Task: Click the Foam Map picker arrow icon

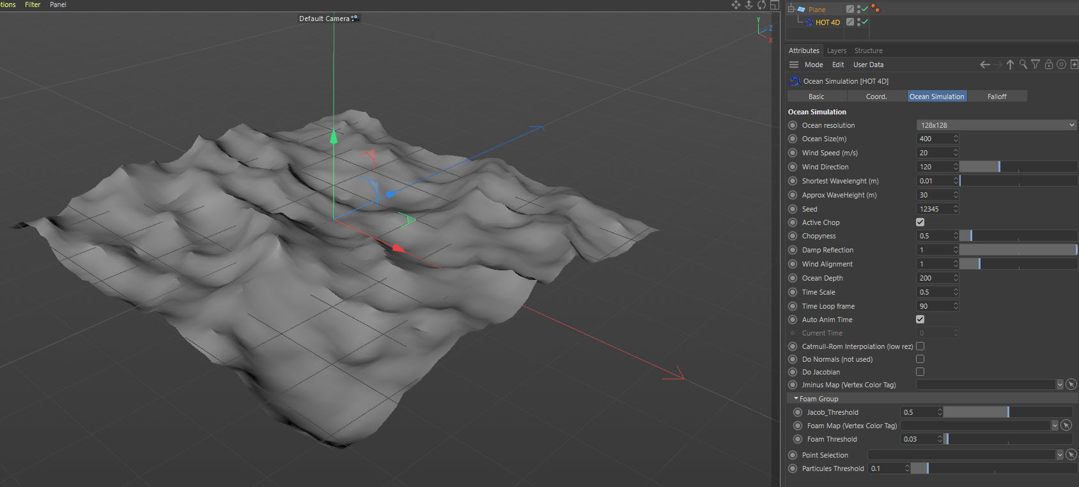Action: 1066,426
